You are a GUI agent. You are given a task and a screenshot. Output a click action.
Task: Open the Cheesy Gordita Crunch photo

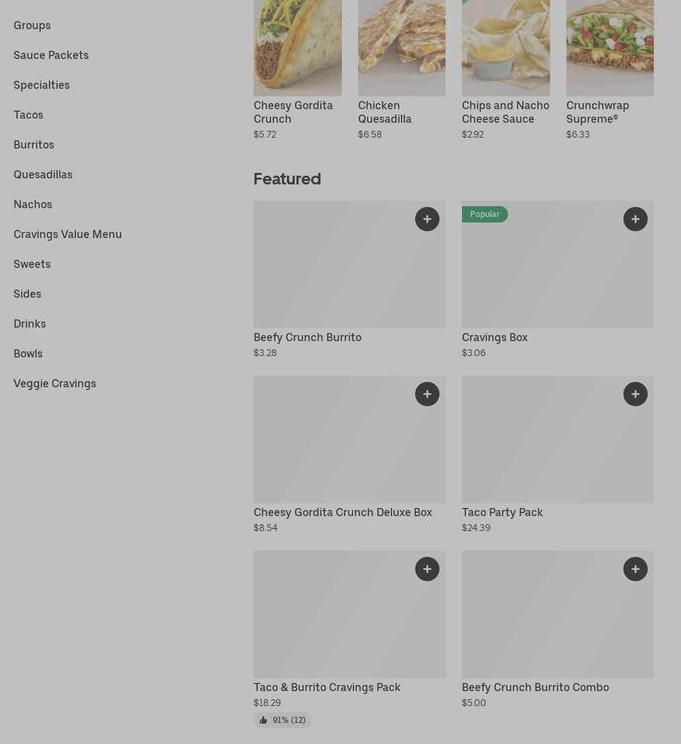coord(297,47)
